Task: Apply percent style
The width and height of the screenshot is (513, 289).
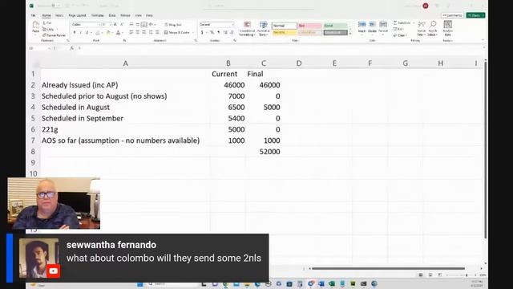Action: tap(212, 32)
